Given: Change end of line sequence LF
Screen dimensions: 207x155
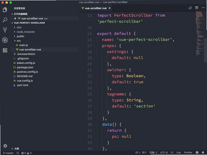Looking at the screenshot, I should [172, 153].
